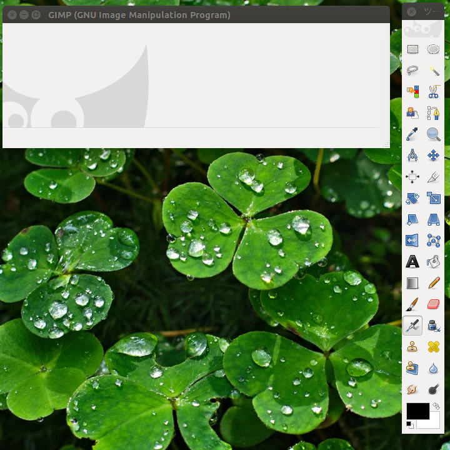Choose the Heal bandage tool
The image size is (450, 450).
(433, 347)
